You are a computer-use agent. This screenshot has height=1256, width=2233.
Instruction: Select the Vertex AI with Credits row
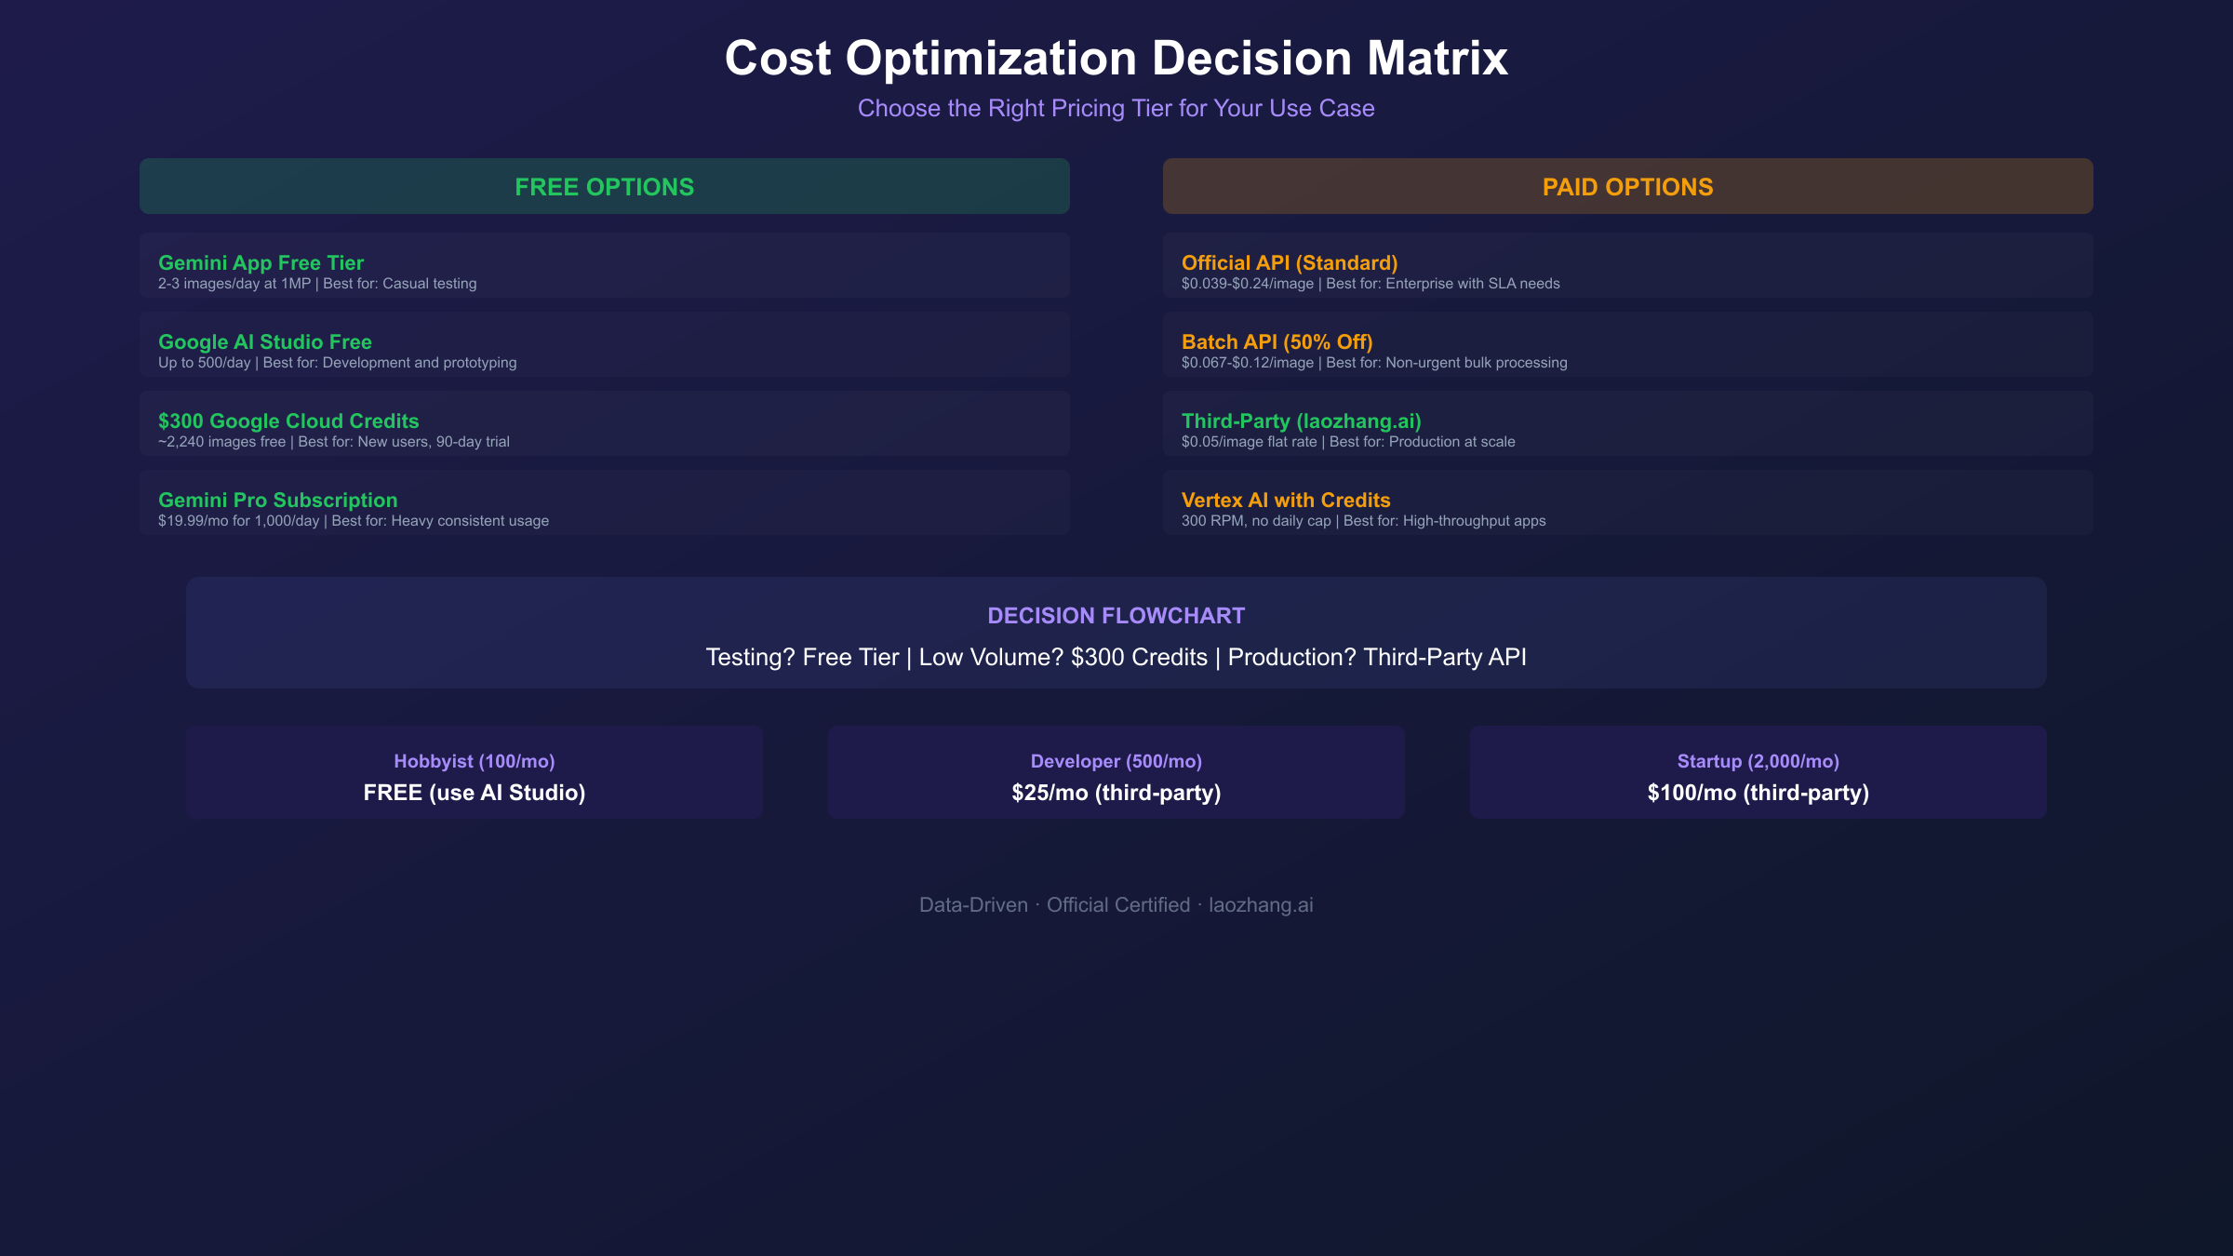(x=1627, y=503)
